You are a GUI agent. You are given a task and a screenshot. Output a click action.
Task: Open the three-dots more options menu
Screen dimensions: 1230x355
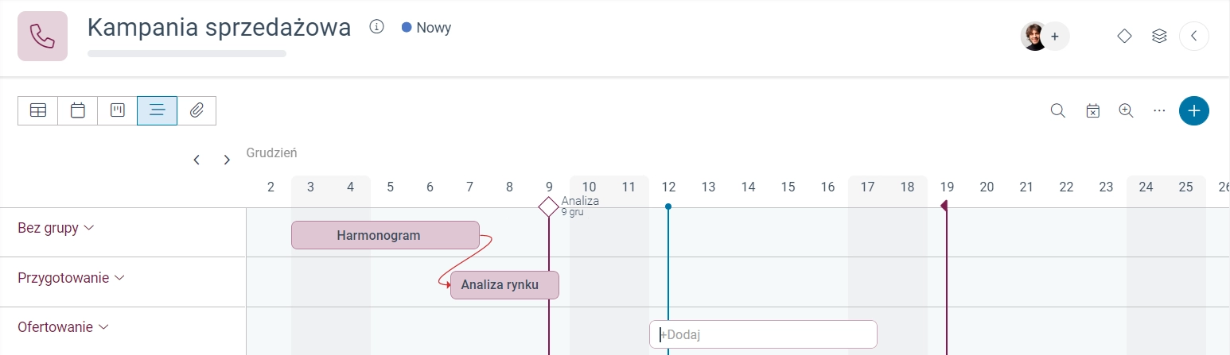click(x=1159, y=111)
